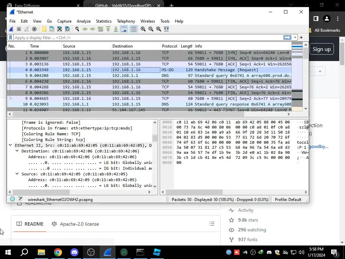Open the Help menu in Wireshark
345x259 pixels.
(x=179, y=21)
